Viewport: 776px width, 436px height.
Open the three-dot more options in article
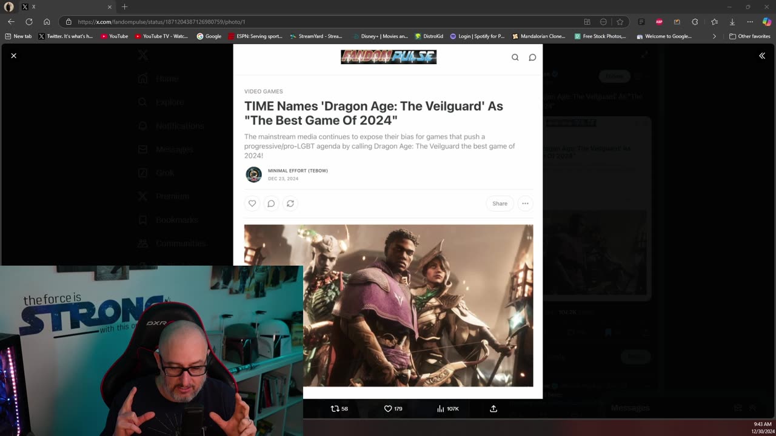pos(525,203)
